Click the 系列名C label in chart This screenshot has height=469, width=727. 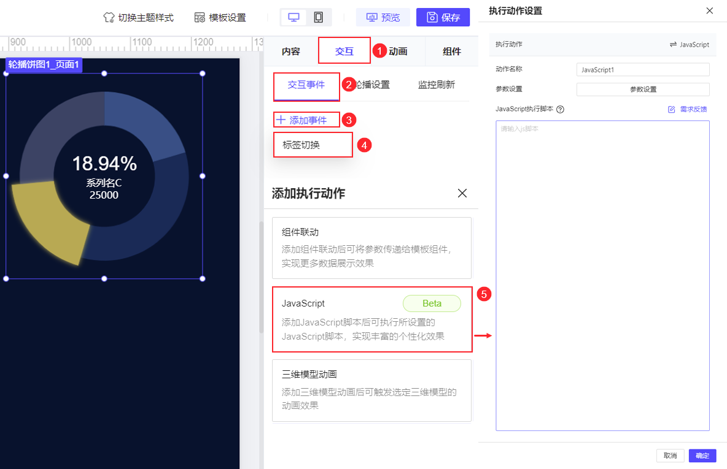point(104,183)
